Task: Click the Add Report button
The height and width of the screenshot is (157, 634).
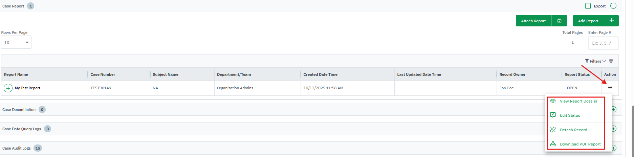Action: click(588, 21)
